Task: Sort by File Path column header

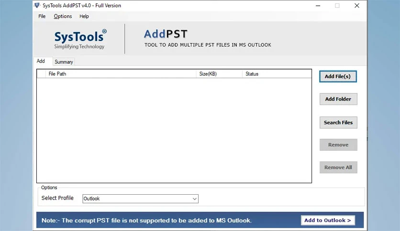Action: click(121, 74)
